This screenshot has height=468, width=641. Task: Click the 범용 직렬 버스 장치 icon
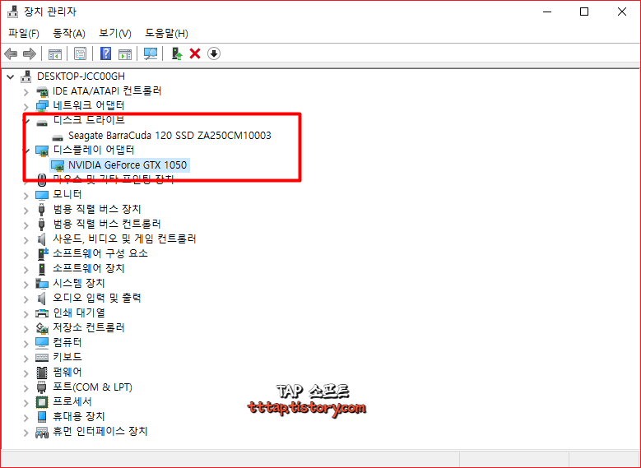(x=42, y=209)
